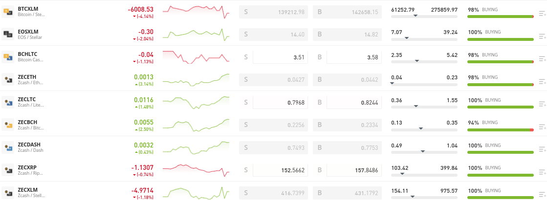The width and height of the screenshot is (547, 200).
Task: Click BTCXLM 52-week range bar
Action: 424,17
